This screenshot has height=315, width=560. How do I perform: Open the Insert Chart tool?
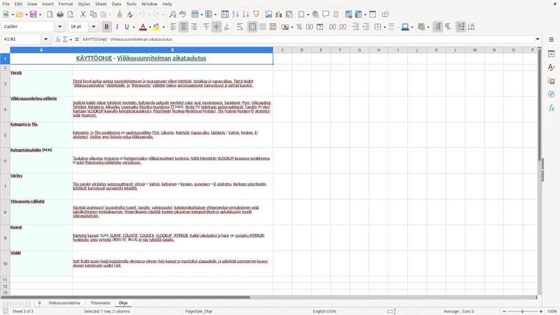point(279,14)
